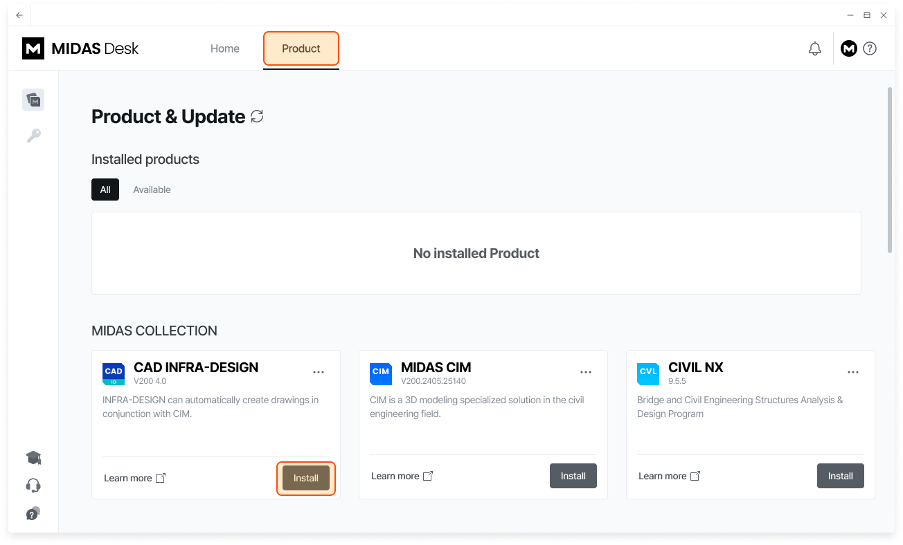
Task: Click the MIDAS COLLECTION heading
Action: (x=154, y=331)
